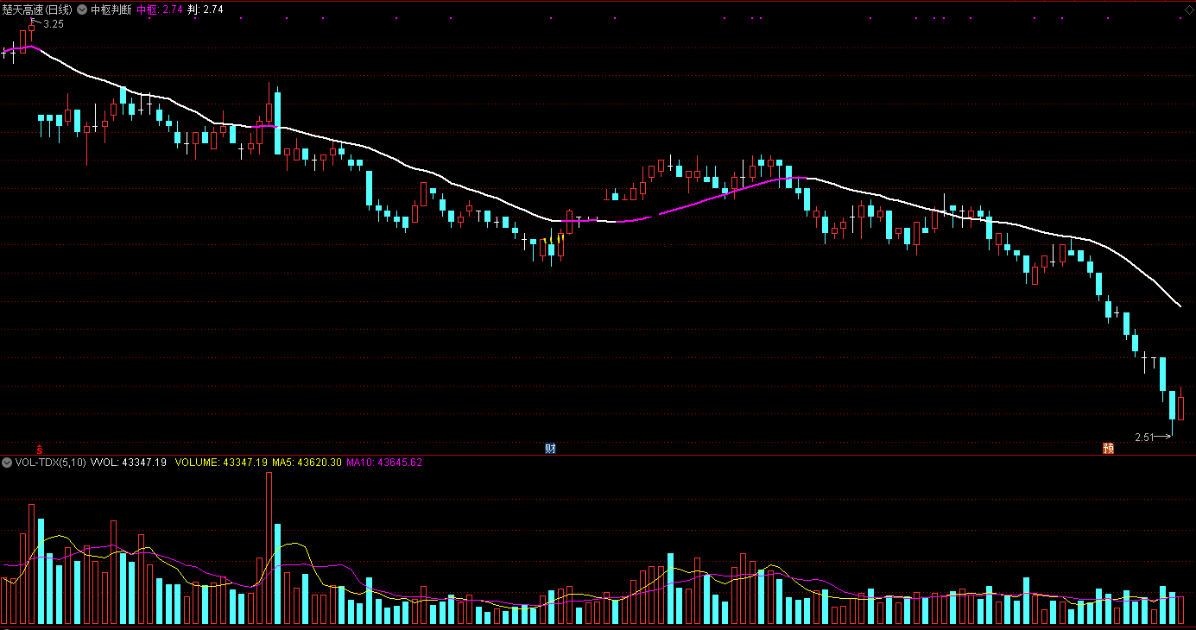This screenshot has height=630, width=1196.
Task: Click the 2.51 low price label
Action: (1144, 438)
